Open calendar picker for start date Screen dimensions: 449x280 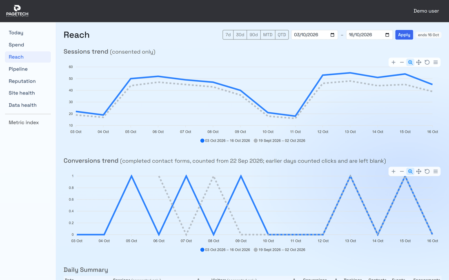(x=332, y=35)
